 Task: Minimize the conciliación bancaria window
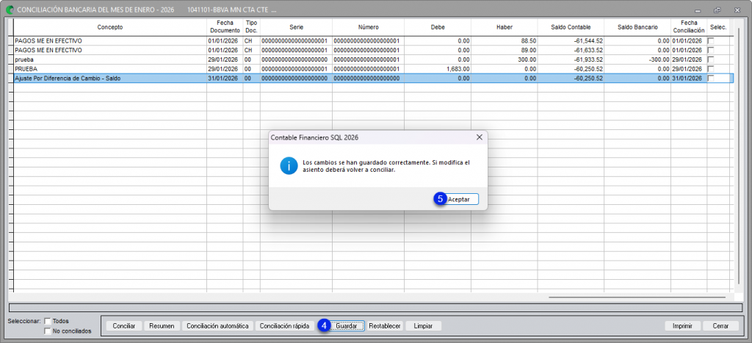click(698, 10)
